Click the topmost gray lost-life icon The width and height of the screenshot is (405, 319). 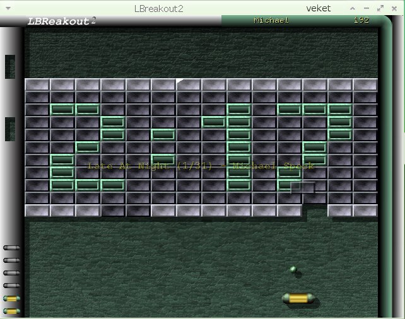pyautogui.click(x=11, y=248)
